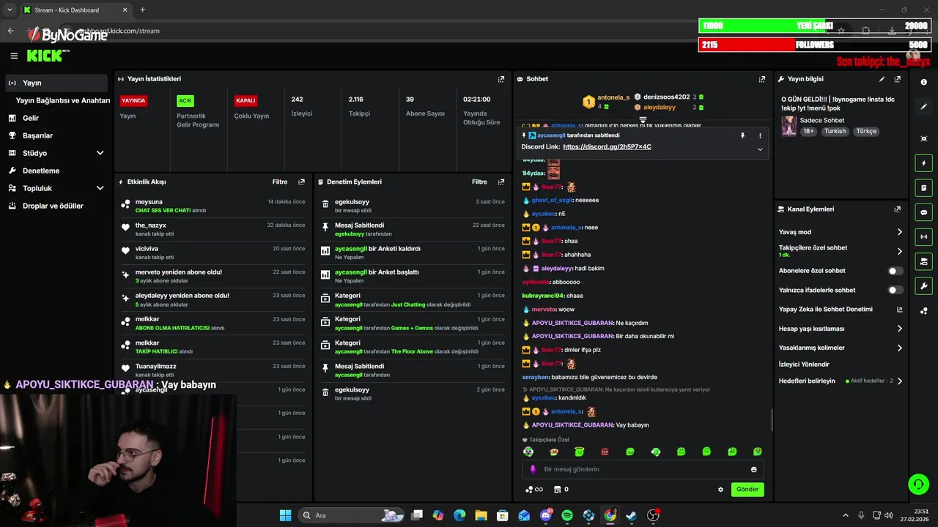Open Yapay Zeka ile Sohbet Denetimi
938x527 pixels.
tap(841, 309)
